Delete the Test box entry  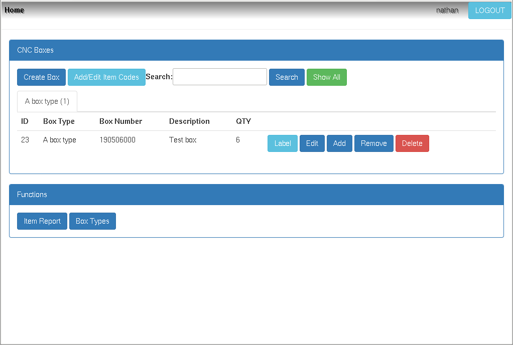click(412, 143)
